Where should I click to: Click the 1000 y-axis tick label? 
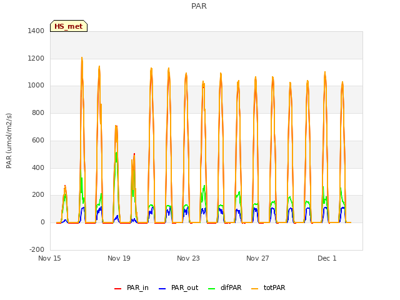(36, 85)
